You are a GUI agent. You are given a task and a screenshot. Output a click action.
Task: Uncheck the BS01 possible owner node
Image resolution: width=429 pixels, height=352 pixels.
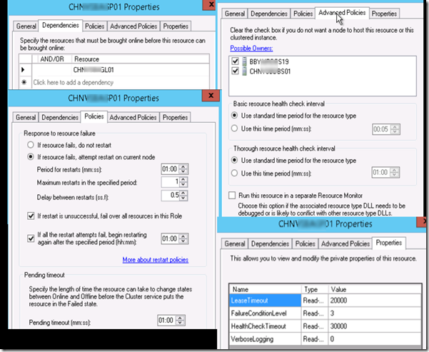point(235,71)
